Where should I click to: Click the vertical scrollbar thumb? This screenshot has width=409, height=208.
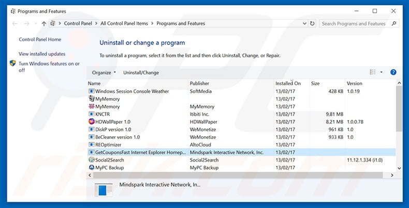click(399, 109)
